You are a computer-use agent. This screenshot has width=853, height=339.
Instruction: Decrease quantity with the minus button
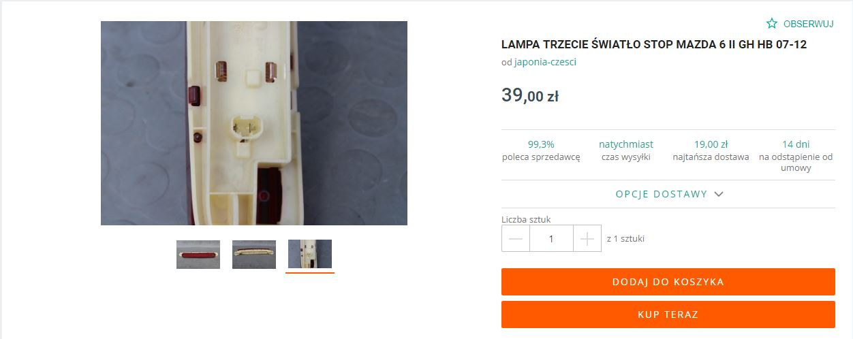516,238
